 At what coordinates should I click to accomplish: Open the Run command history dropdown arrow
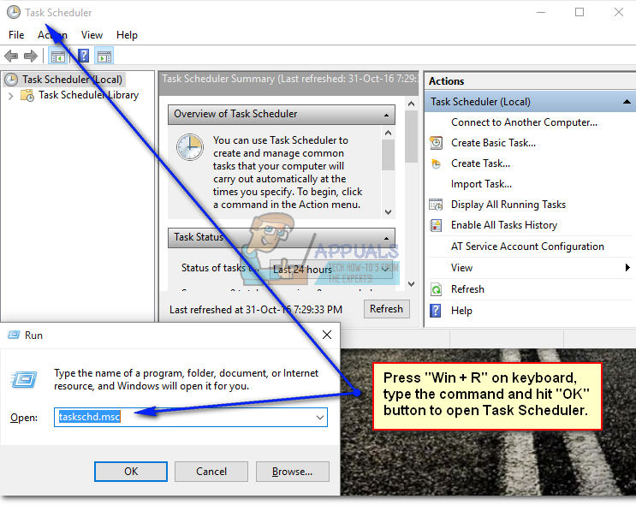[x=320, y=418]
